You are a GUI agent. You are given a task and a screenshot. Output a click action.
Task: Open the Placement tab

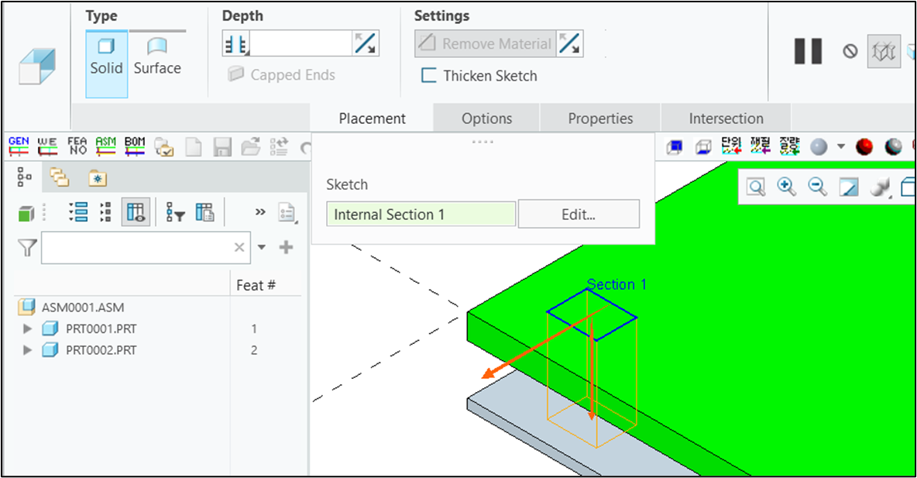click(x=372, y=119)
